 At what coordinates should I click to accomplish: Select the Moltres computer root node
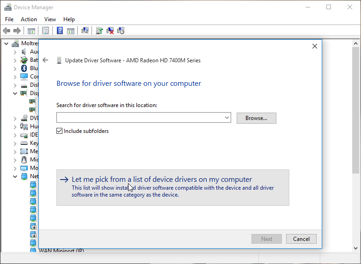(x=25, y=43)
